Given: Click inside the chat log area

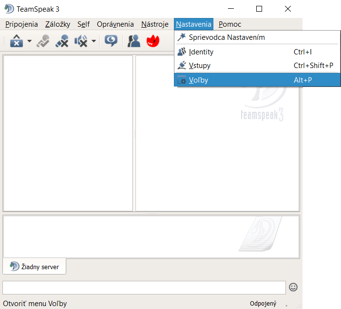Looking at the screenshot, I should 152,237.
